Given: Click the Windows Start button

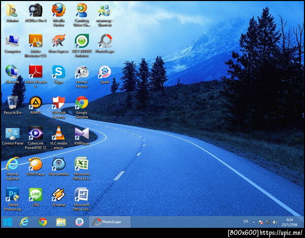Looking at the screenshot, I should [x=8, y=222].
